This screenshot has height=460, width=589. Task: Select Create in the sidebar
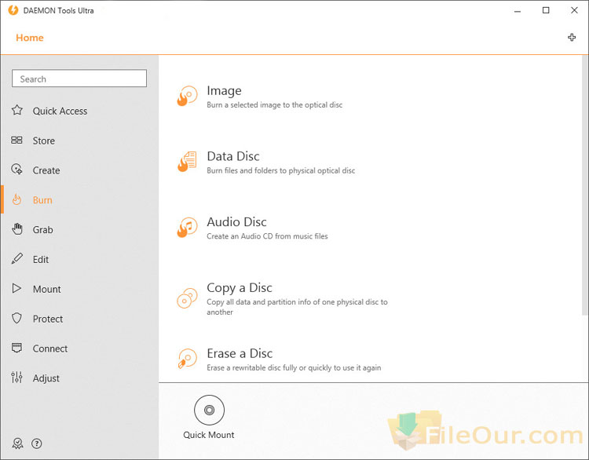(46, 170)
